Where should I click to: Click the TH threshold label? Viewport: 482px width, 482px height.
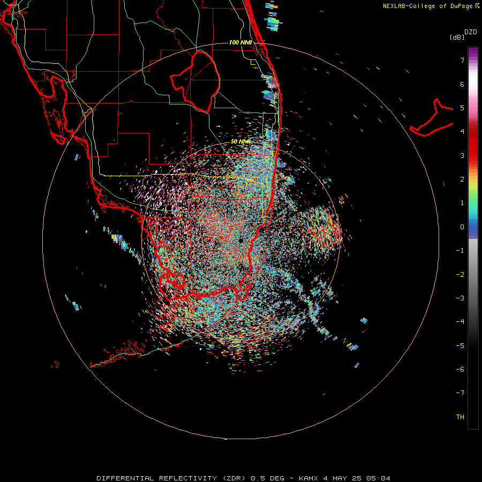(460, 417)
